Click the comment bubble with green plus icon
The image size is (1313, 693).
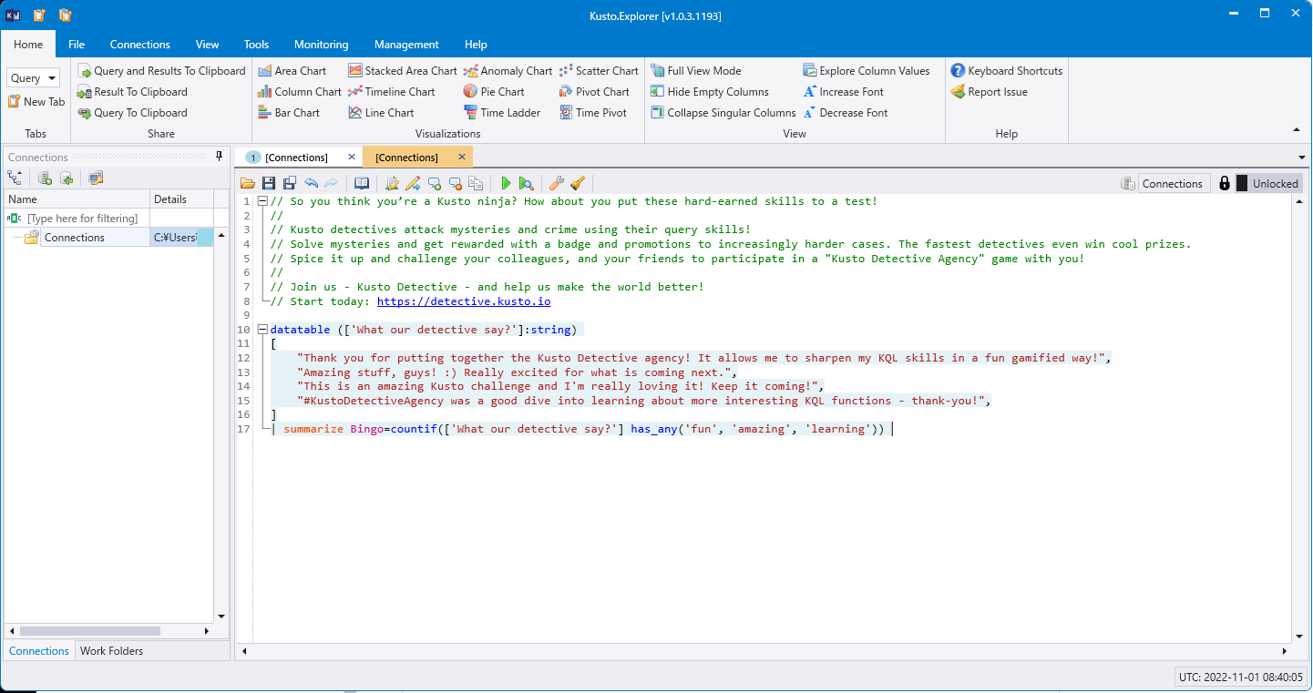point(434,183)
